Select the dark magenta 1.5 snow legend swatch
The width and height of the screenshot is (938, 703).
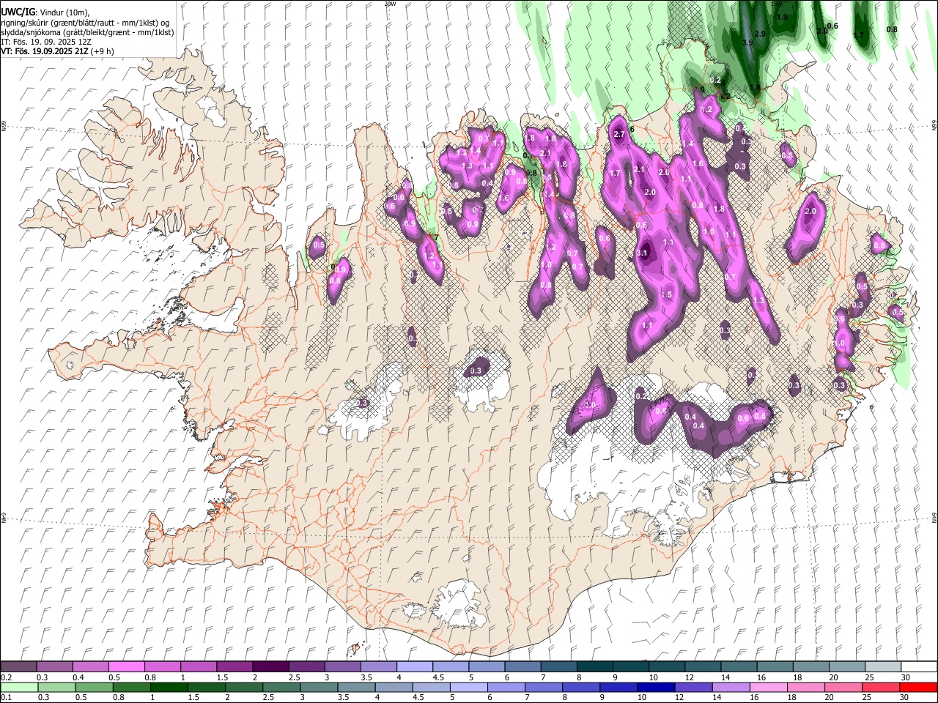234,666
